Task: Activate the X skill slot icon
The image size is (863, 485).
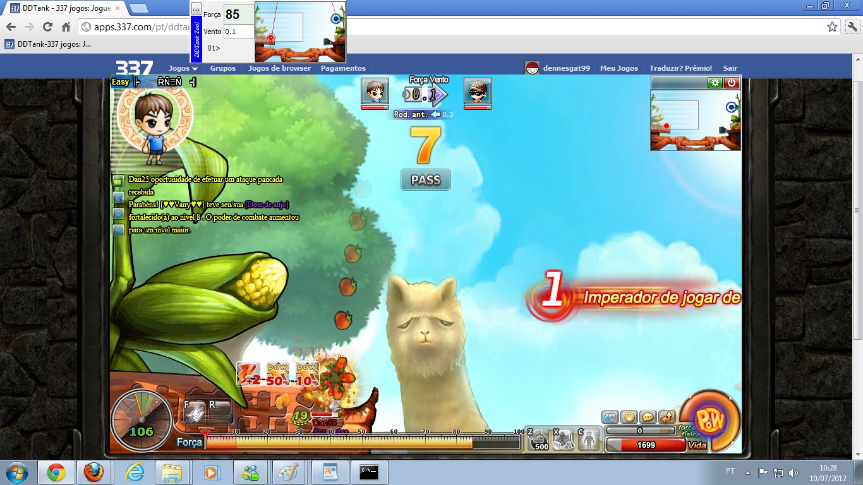Action: (564, 440)
